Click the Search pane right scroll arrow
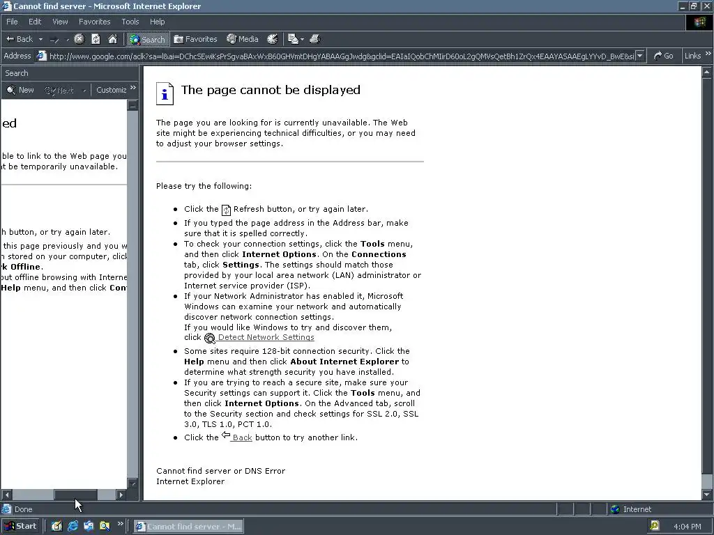This screenshot has height=535, width=714. (121, 495)
